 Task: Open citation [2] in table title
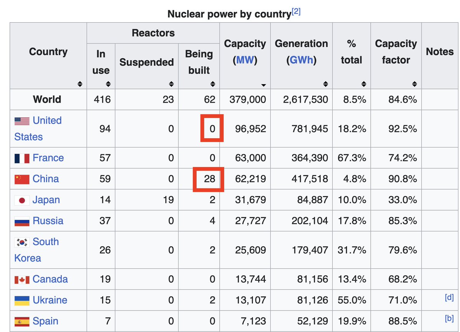coord(296,12)
